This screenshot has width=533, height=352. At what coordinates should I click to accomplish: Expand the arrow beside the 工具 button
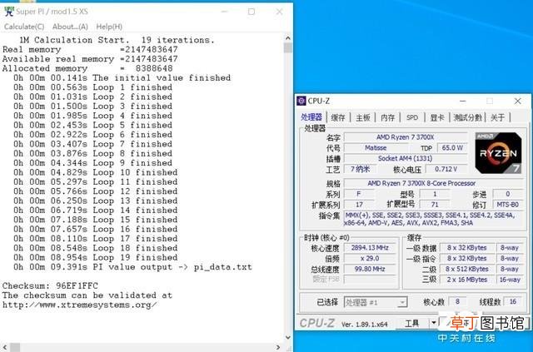click(434, 323)
